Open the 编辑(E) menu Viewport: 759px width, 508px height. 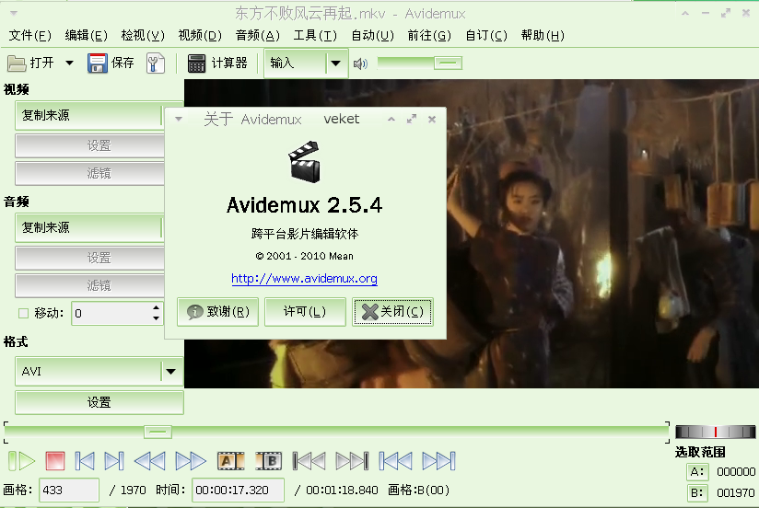(87, 35)
